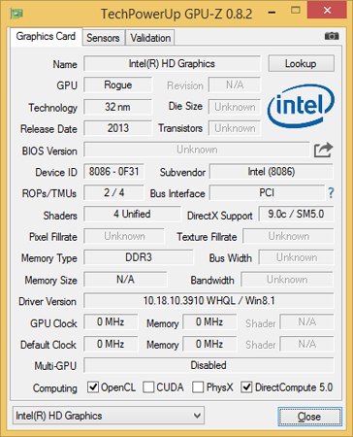Screen dimensions: 353x437
Task: Maximize the GPU-Z window
Action: click(x=295, y=11)
